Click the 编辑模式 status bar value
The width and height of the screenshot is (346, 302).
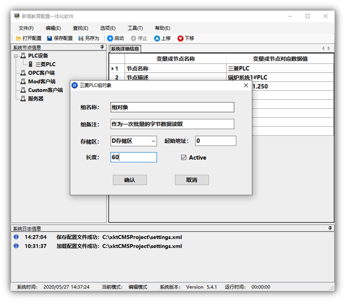[x=138, y=287]
